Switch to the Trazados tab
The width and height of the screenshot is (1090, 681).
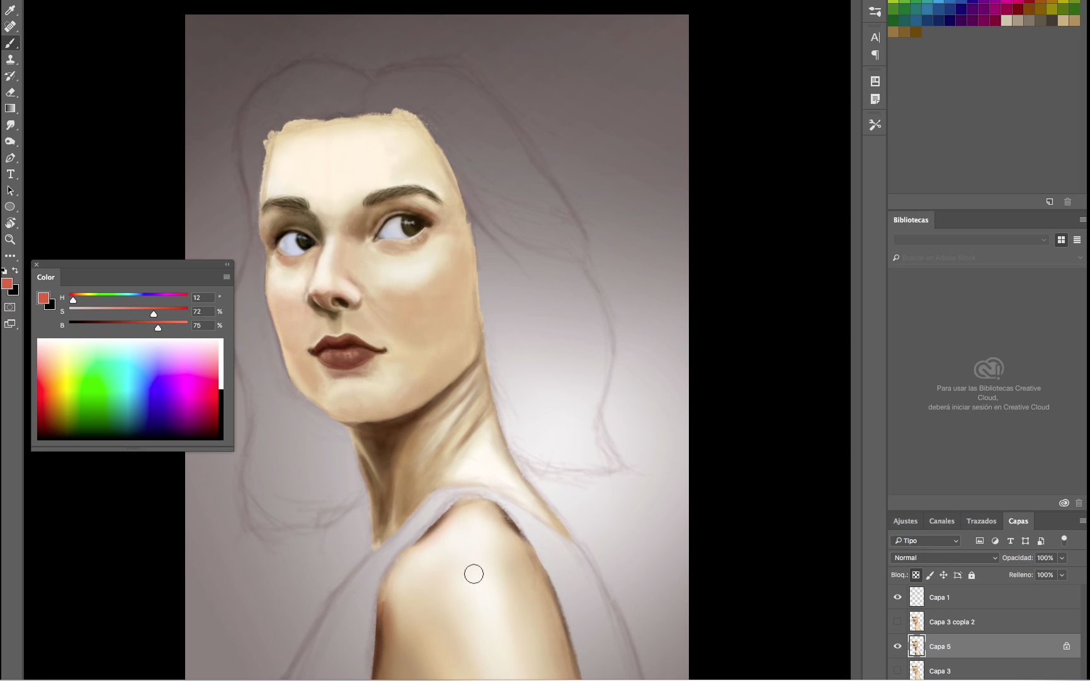(981, 521)
